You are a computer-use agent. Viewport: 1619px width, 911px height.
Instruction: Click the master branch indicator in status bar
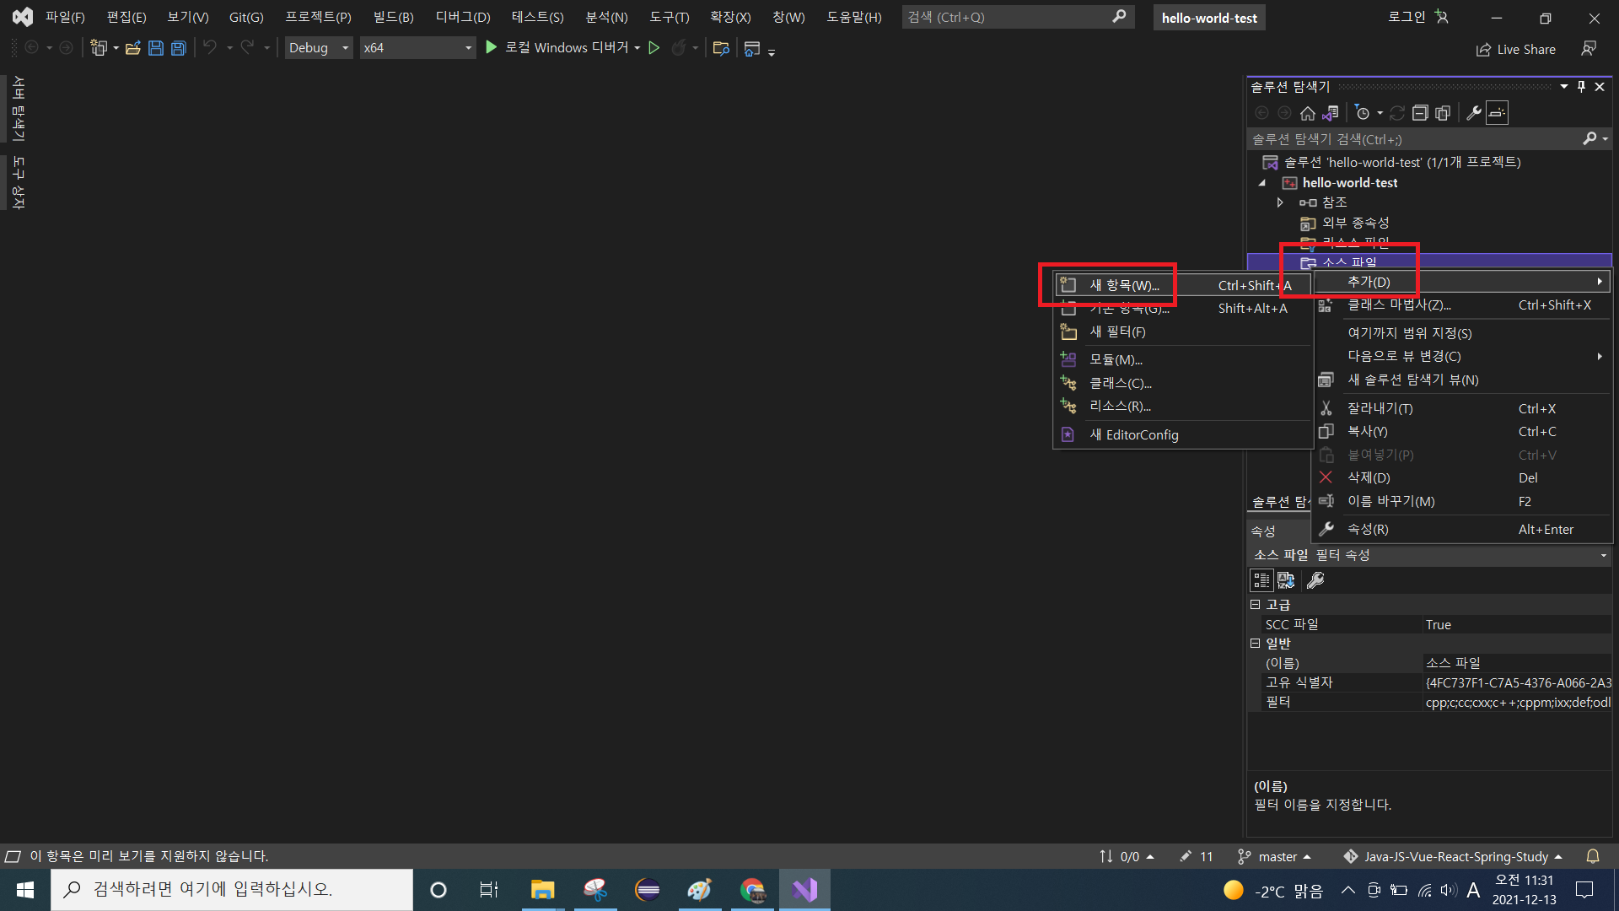[1275, 856]
